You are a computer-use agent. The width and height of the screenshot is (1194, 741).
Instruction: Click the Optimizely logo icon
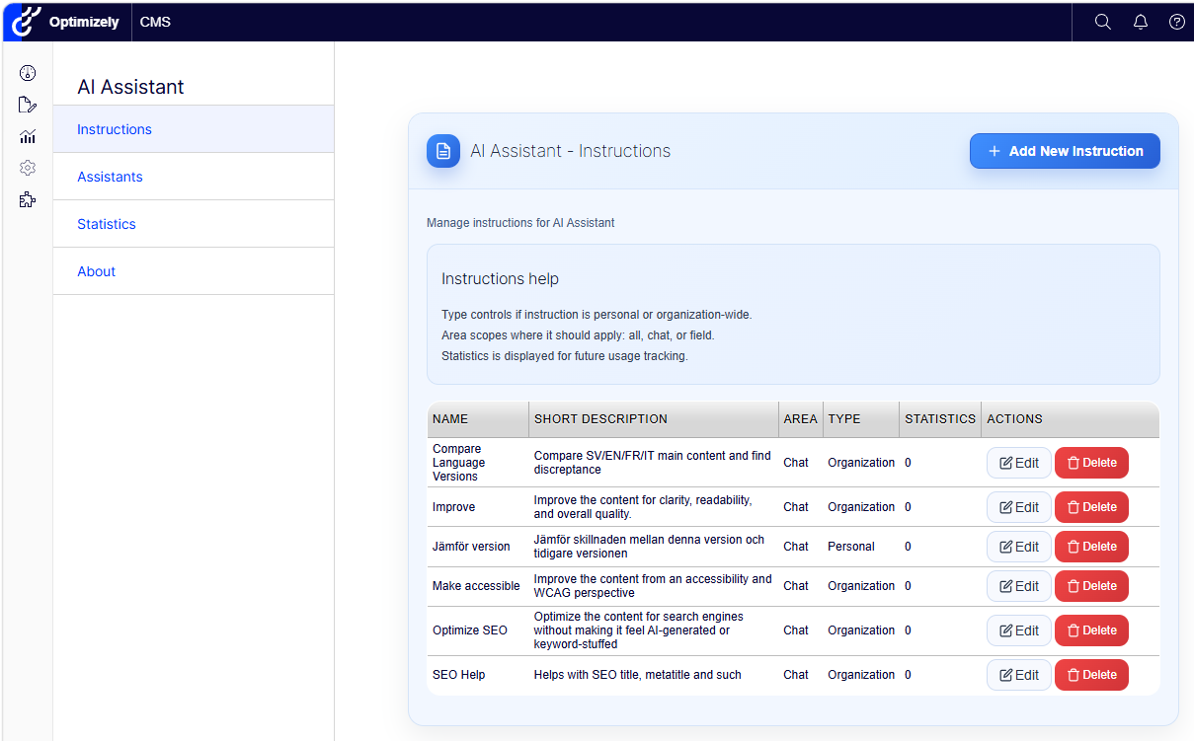click(x=26, y=21)
